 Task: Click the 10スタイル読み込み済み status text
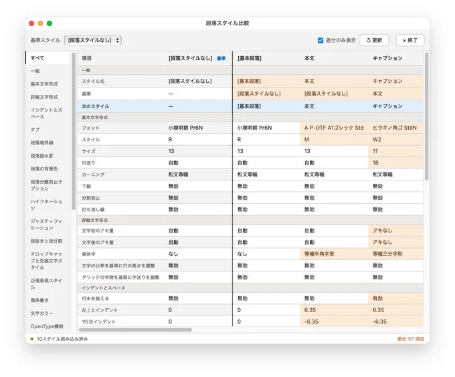point(62,339)
